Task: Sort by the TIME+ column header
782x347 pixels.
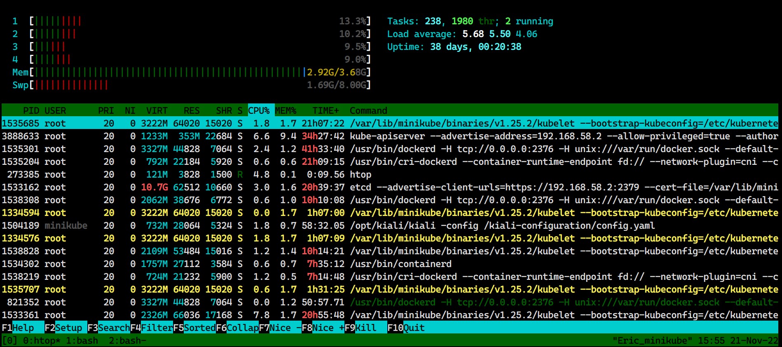Action: pos(325,110)
